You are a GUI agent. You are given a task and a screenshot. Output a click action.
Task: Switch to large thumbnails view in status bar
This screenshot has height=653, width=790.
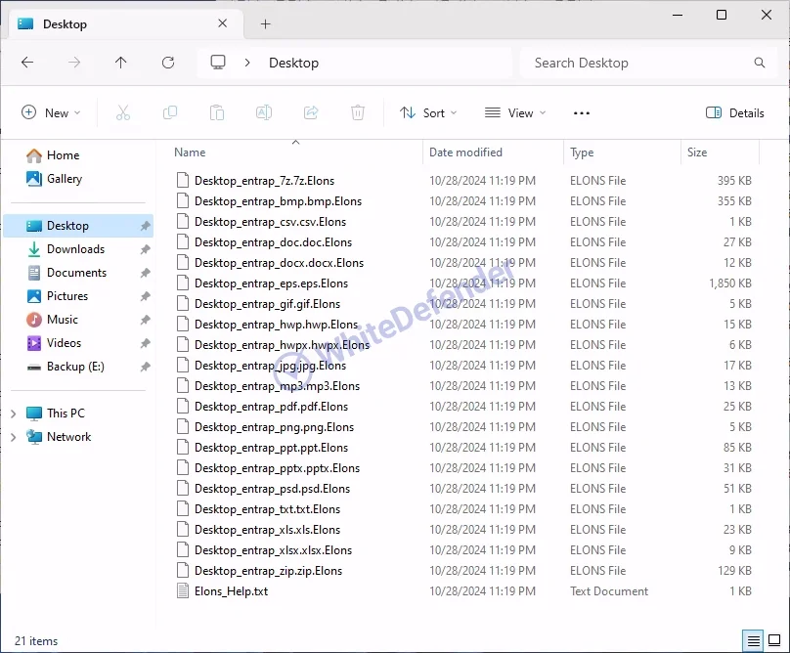tap(773, 641)
